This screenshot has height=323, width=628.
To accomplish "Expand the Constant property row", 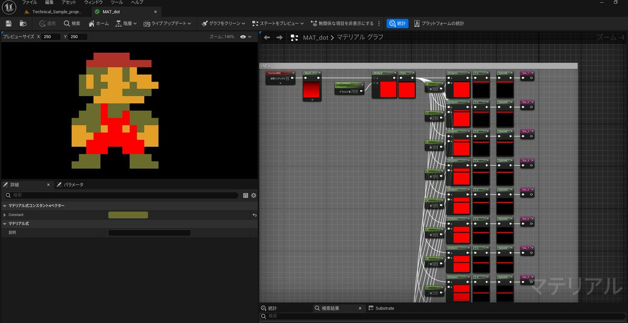I will [5, 215].
